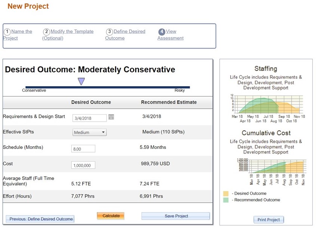This screenshot has height=228, width=316.
Task: Click the 'Staffing' chart title
Action: pyautogui.click(x=266, y=69)
